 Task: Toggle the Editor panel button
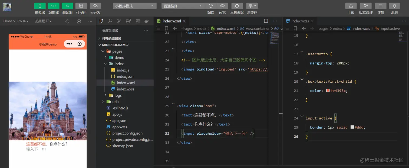pos(54,6)
